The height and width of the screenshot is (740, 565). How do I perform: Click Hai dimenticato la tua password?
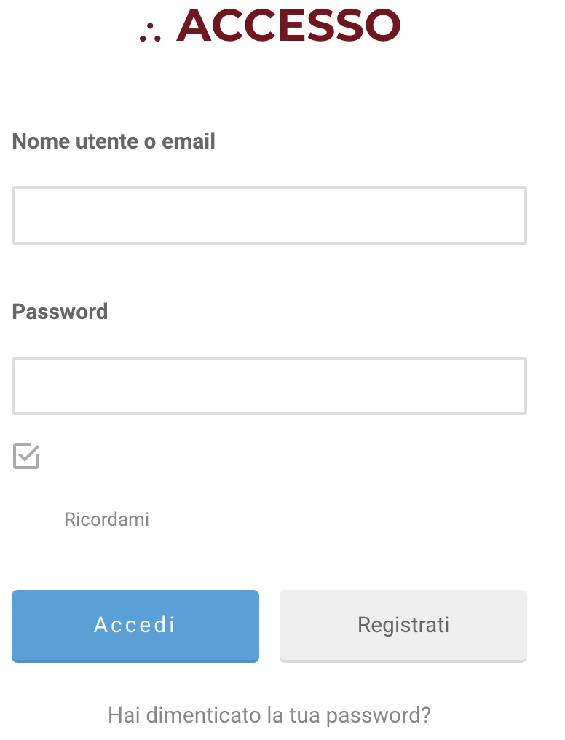[269, 715]
